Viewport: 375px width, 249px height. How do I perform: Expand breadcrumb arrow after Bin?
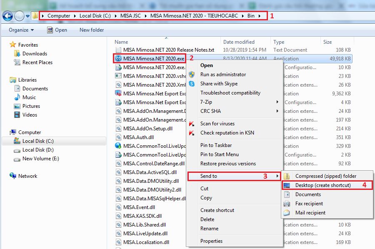(259, 16)
